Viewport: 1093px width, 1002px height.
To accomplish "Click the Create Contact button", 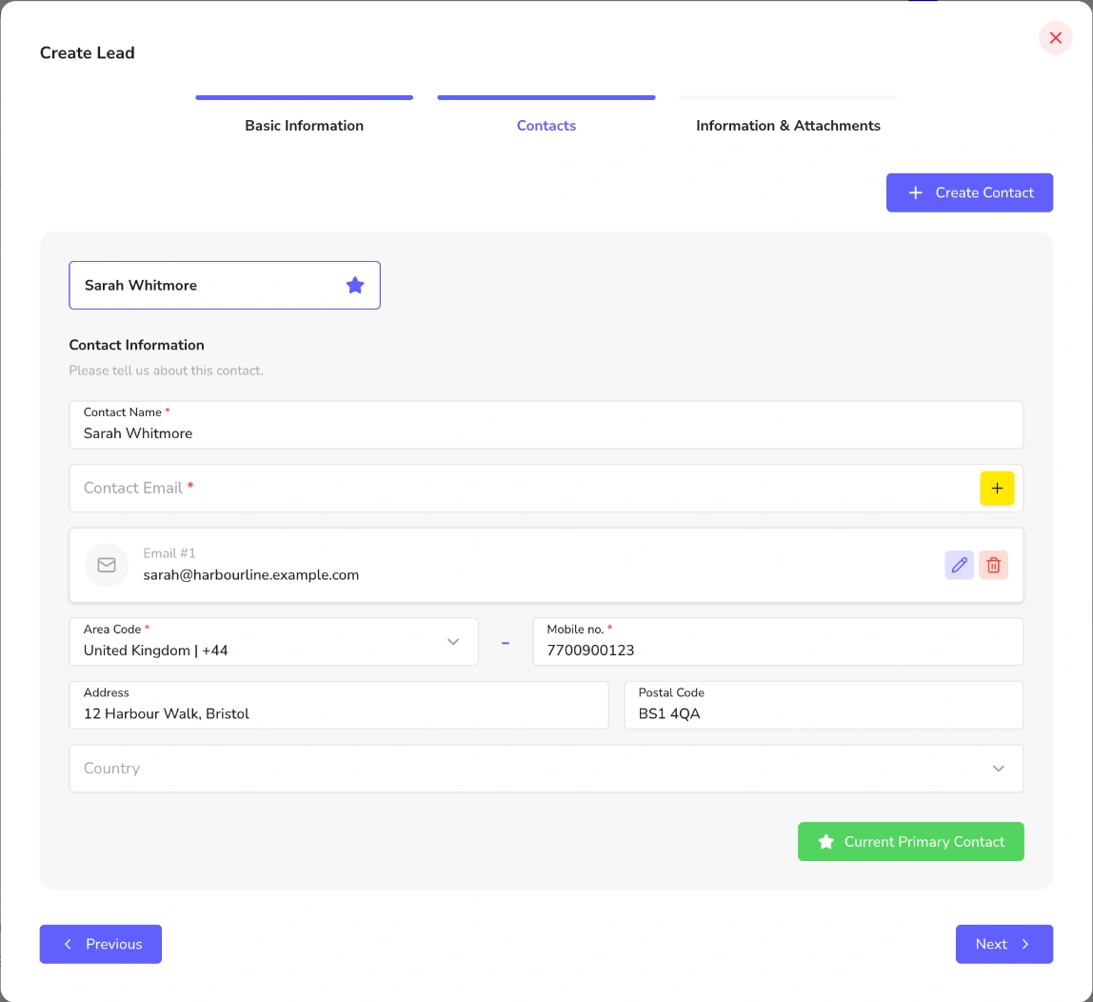I will (969, 192).
